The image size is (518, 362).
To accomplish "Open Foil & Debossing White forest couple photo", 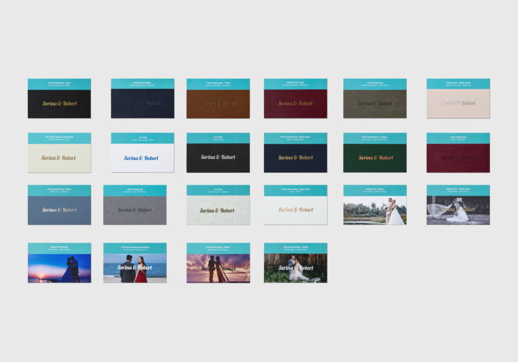I will [x=295, y=263].
